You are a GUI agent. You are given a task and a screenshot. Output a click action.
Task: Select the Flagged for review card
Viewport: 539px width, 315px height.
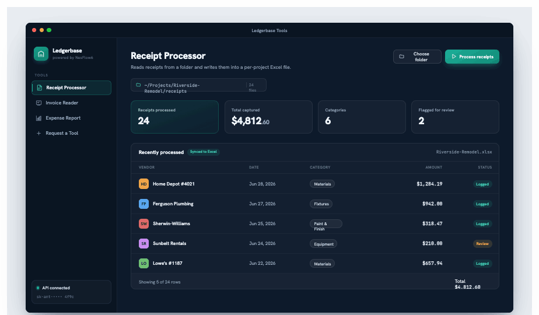point(455,117)
